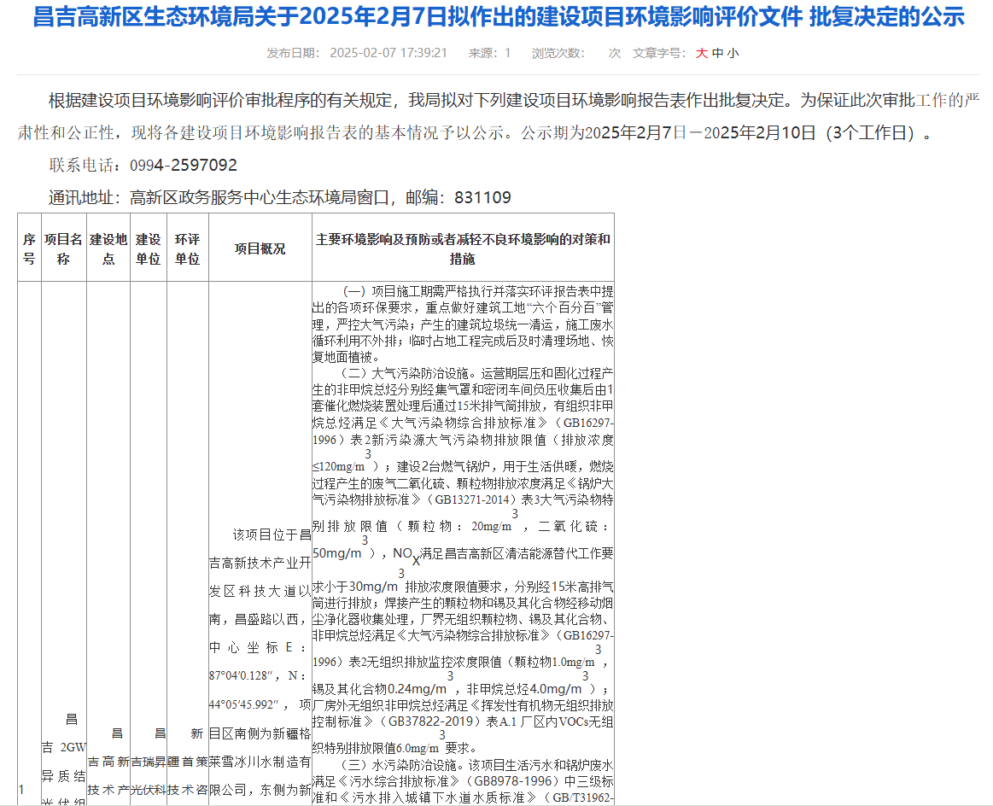The height and width of the screenshot is (806, 993).
Task: Click the 浏览次数 view count label
Action: 558,53
